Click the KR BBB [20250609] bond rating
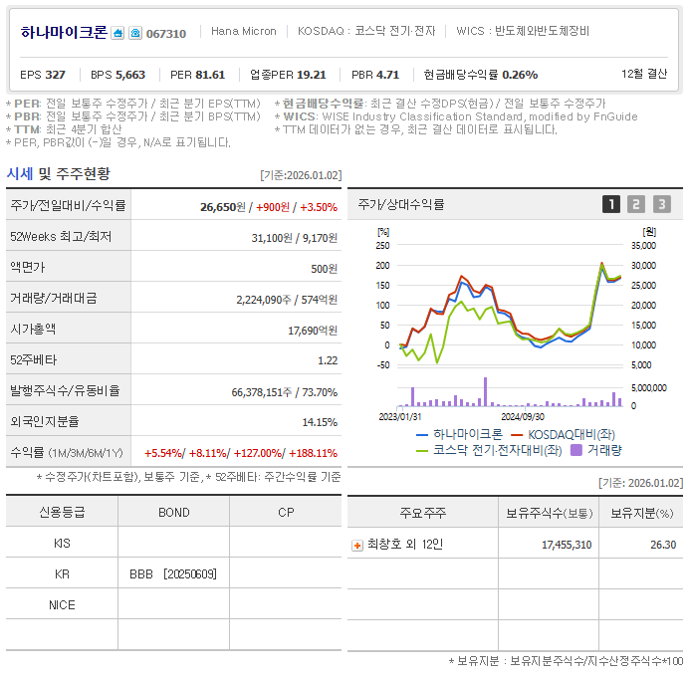The height and width of the screenshot is (681, 689). pos(173,574)
